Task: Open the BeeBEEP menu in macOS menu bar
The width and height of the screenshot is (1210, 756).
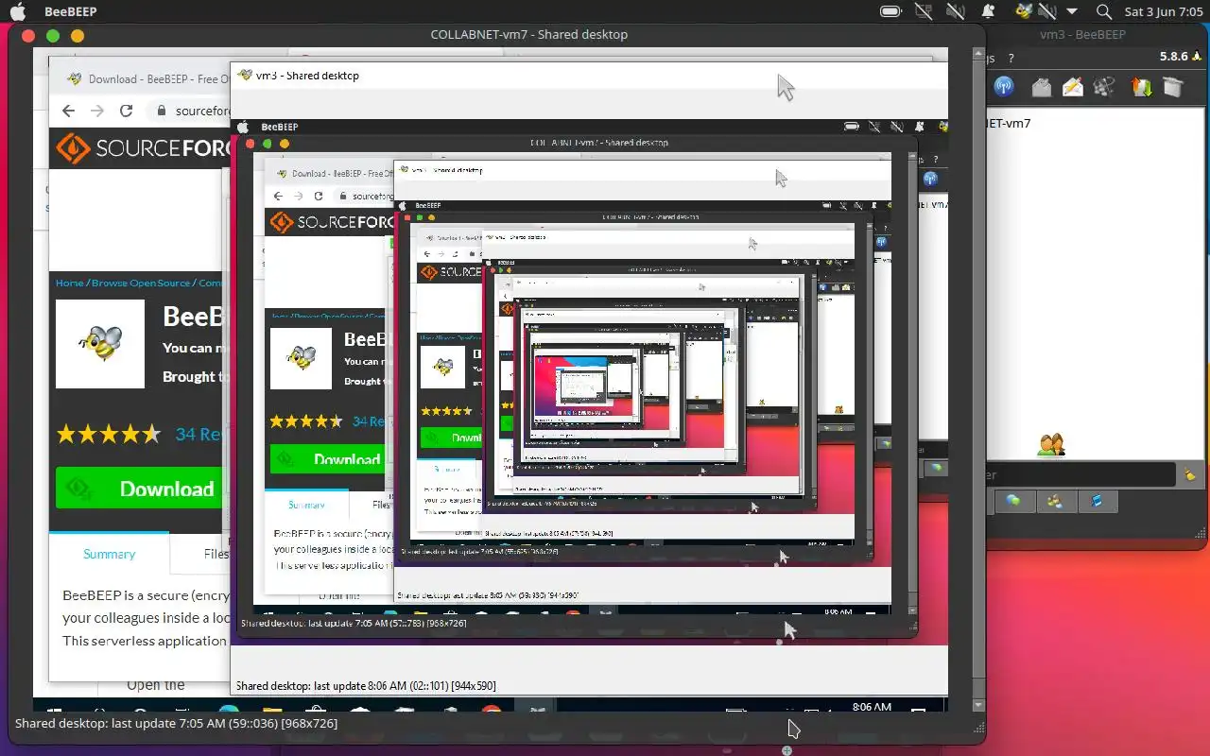Action: pyautogui.click(x=69, y=11)
